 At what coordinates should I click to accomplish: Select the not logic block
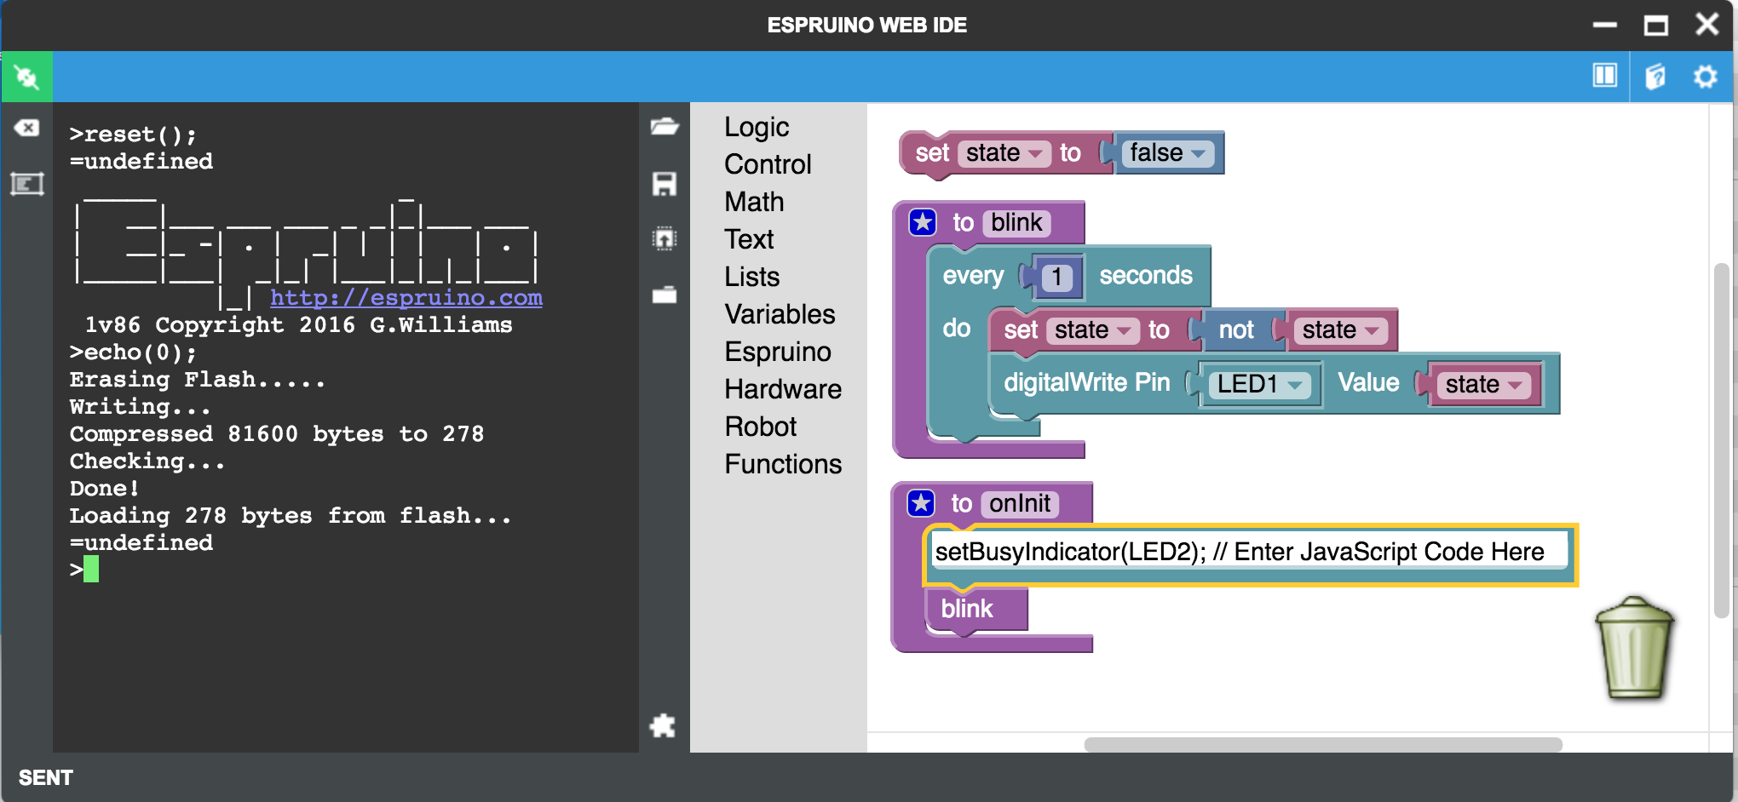[x=1235, y=330]
